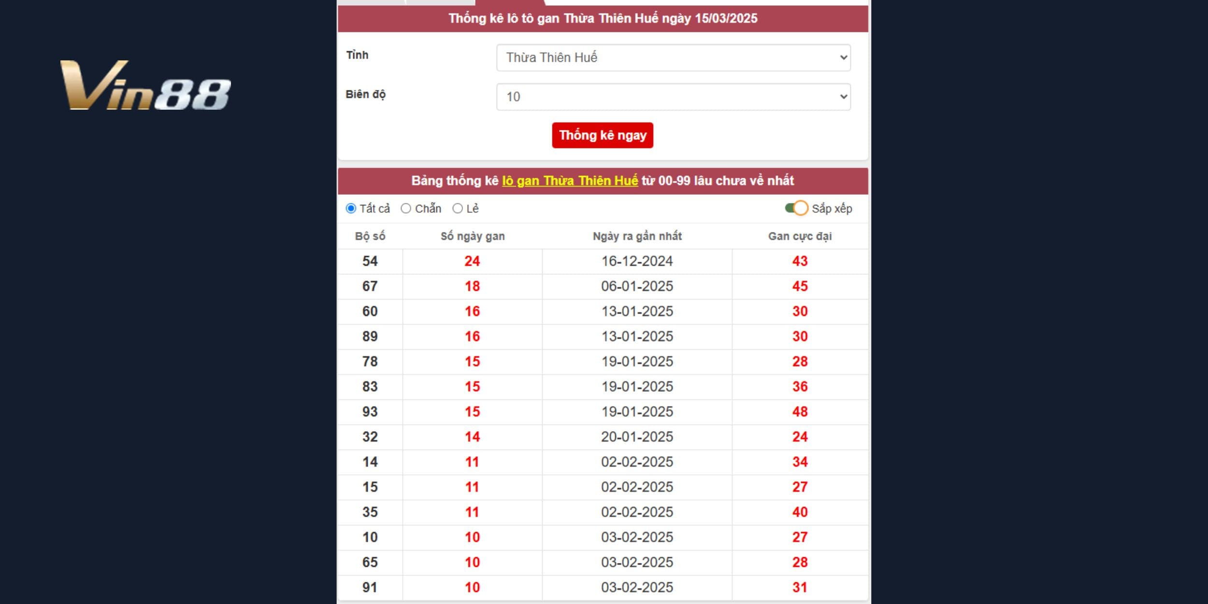The image size is (1208, 604).
Task: Click the date in row 15
Action: [637, 488]
